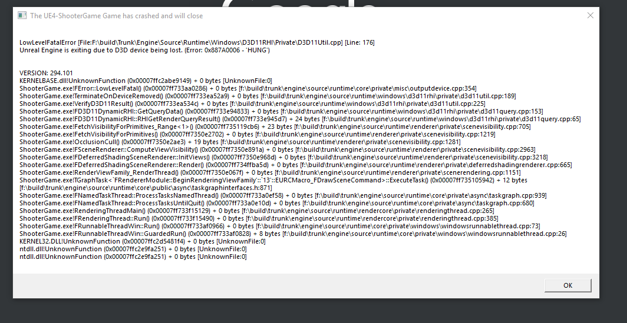Click the VERSION: 294.101 text
The image size is (627, 323).
point(46,73)
